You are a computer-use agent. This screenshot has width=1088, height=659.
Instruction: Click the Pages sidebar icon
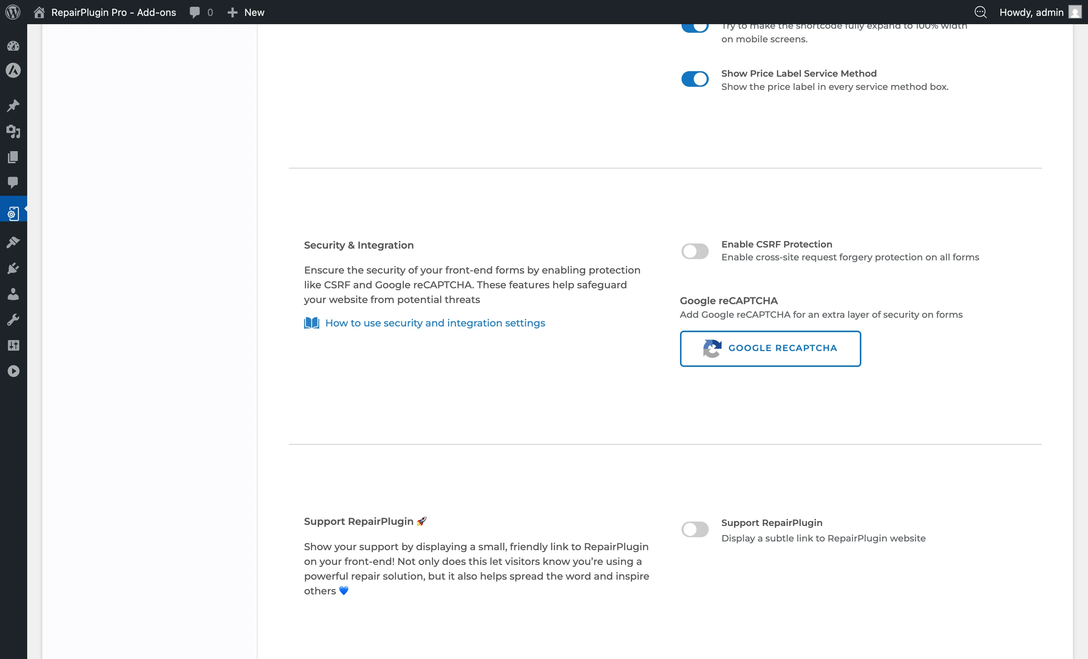(13, 157)
